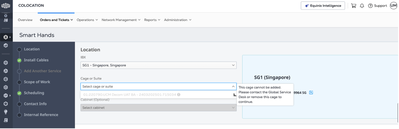
Task: Click the lightbulb icon in left sidebar
Action: [6, 112]
